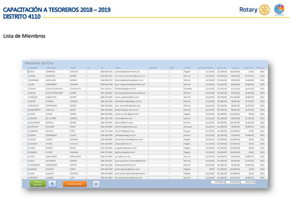Click the exit door icon button
Viewport: 290px width, 217px height.
point(96,184)
